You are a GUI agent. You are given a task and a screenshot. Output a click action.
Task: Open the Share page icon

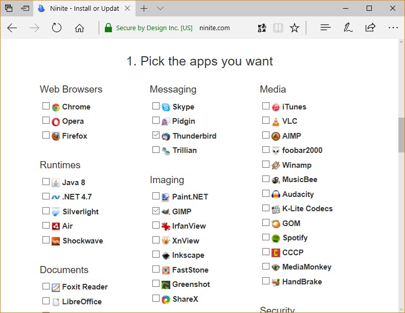coord(370,28)
